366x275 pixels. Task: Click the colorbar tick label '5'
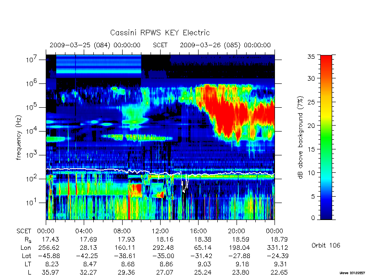pos(313,196)
